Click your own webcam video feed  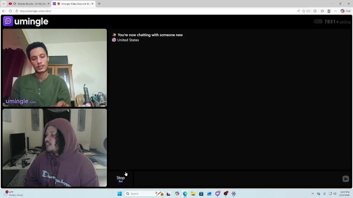coord(55,148)
